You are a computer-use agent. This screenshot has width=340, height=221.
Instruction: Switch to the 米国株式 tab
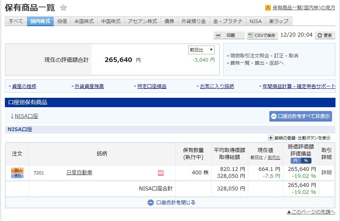click(x=84, y=21)
